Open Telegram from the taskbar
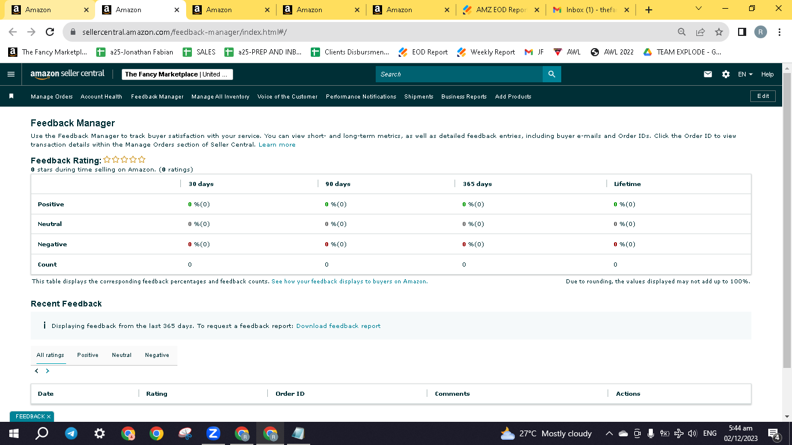The height and width of the screenshot is (445, 792). (71, 433)
